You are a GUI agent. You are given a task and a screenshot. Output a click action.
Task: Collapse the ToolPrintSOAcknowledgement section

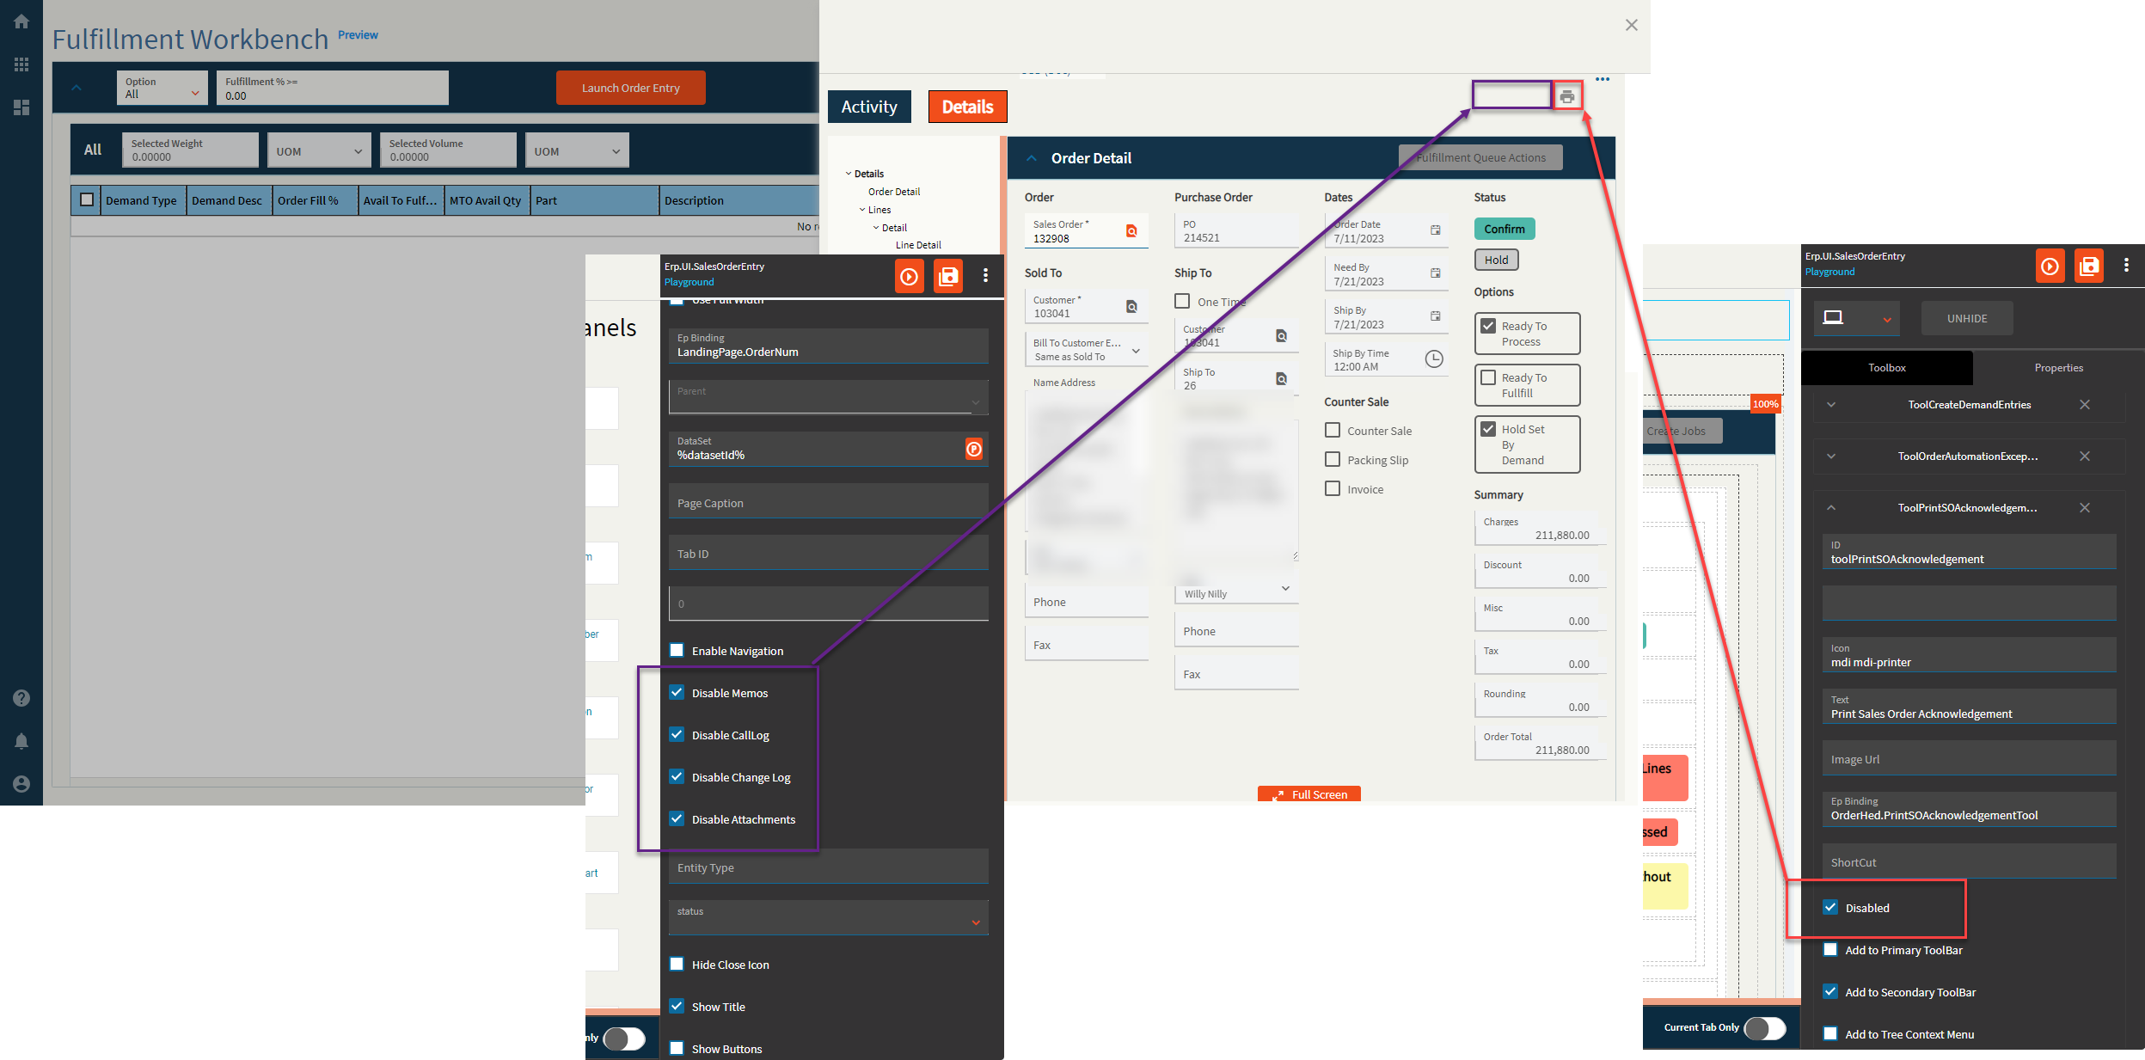coord(1831,508)
